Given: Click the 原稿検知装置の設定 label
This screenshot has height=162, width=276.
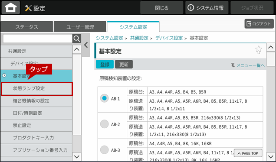Looking at the screenshot, I should coord(121,78).
